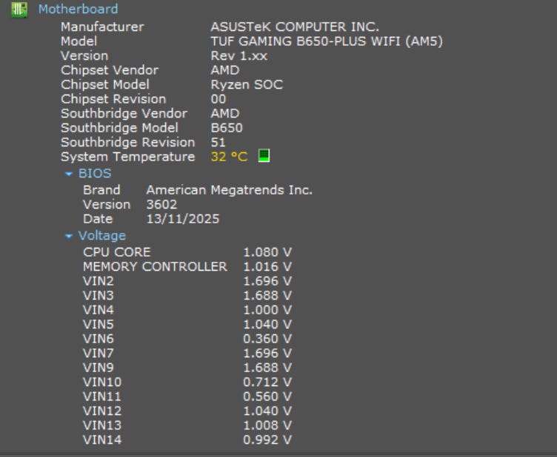Image resolution: width=557 pixels, height=457 pixels.
Task: Click the Brand label under BIOS
Action: pyautogui.click(x=101, y=190)
